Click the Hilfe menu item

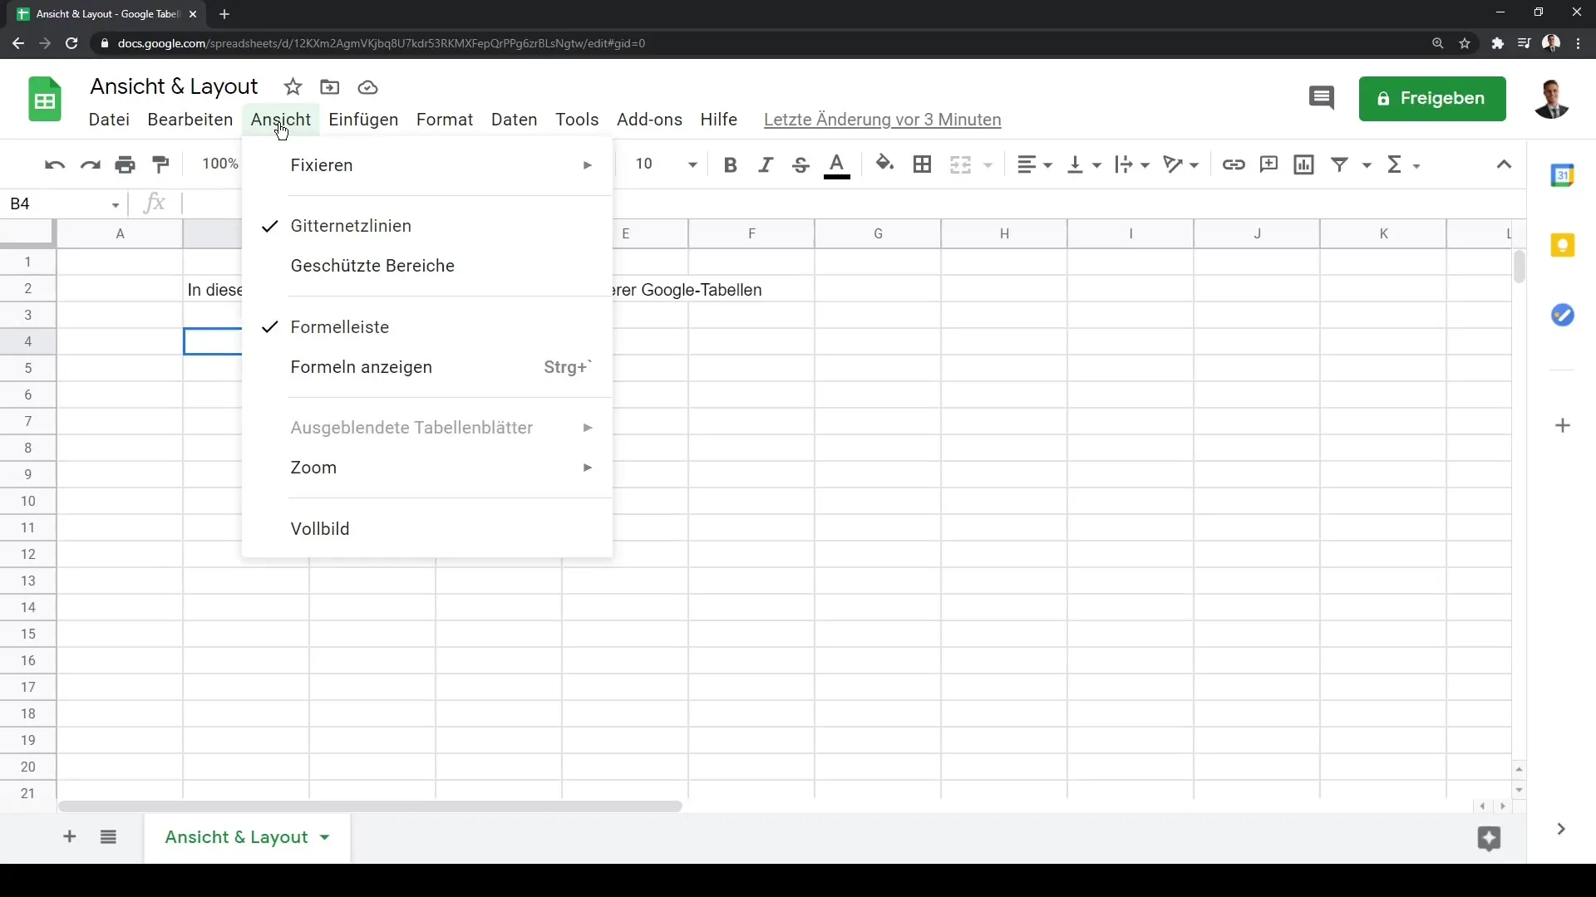719,120
